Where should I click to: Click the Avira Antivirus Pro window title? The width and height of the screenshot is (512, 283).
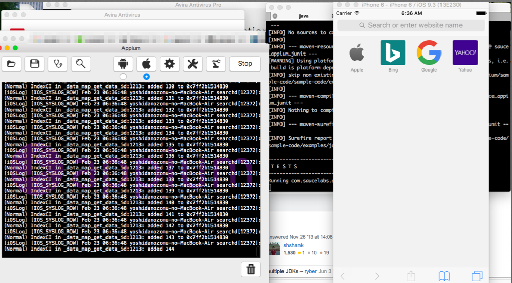pyautogui.click(x=198, y=5)
